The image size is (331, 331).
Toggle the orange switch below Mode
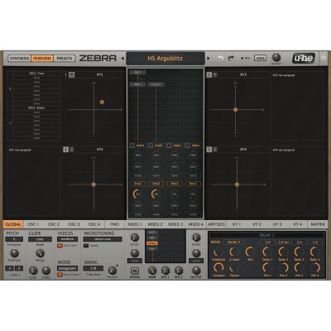[x=59, y=275]
